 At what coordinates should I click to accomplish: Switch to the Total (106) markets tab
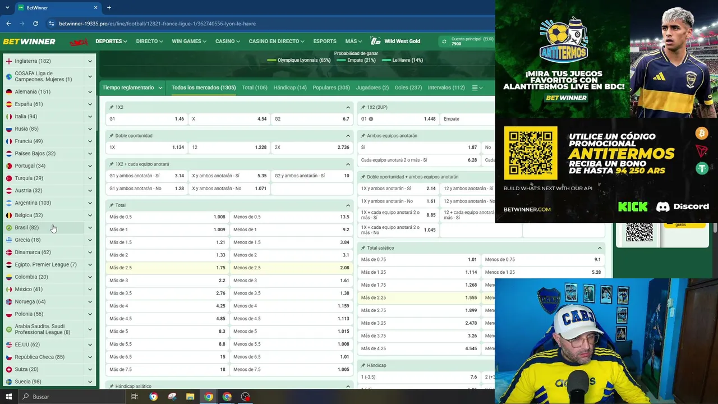point(255,88)
